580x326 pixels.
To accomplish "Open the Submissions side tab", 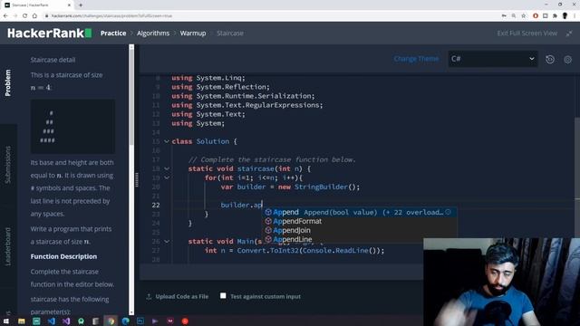I will pyautogui.click(x=8, y=165).
